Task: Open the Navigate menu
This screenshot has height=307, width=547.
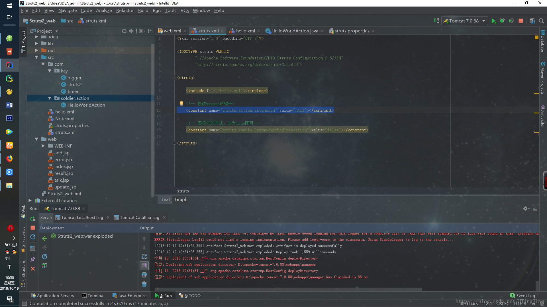Action: [x=68, y=11]
